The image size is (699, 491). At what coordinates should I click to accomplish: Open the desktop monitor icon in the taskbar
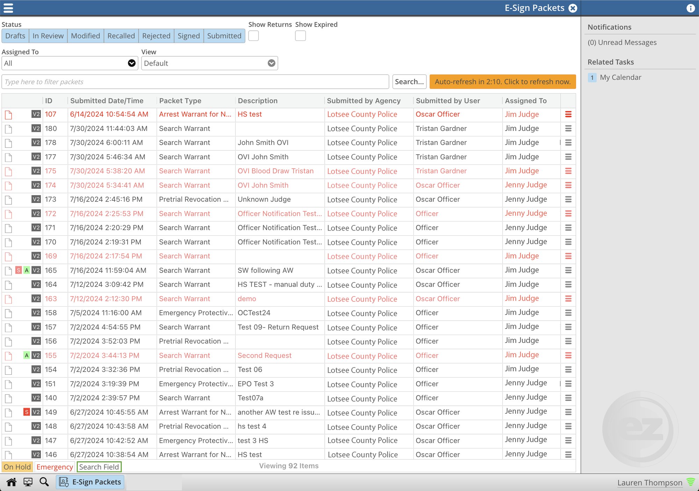pyautogui.click(x=28, y=482)
